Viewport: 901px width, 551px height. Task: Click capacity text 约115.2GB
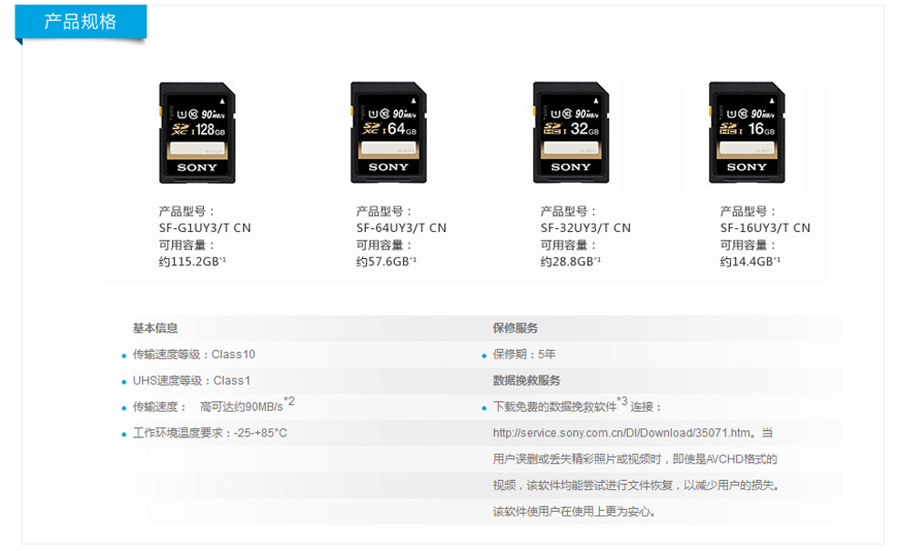(193, 262)
